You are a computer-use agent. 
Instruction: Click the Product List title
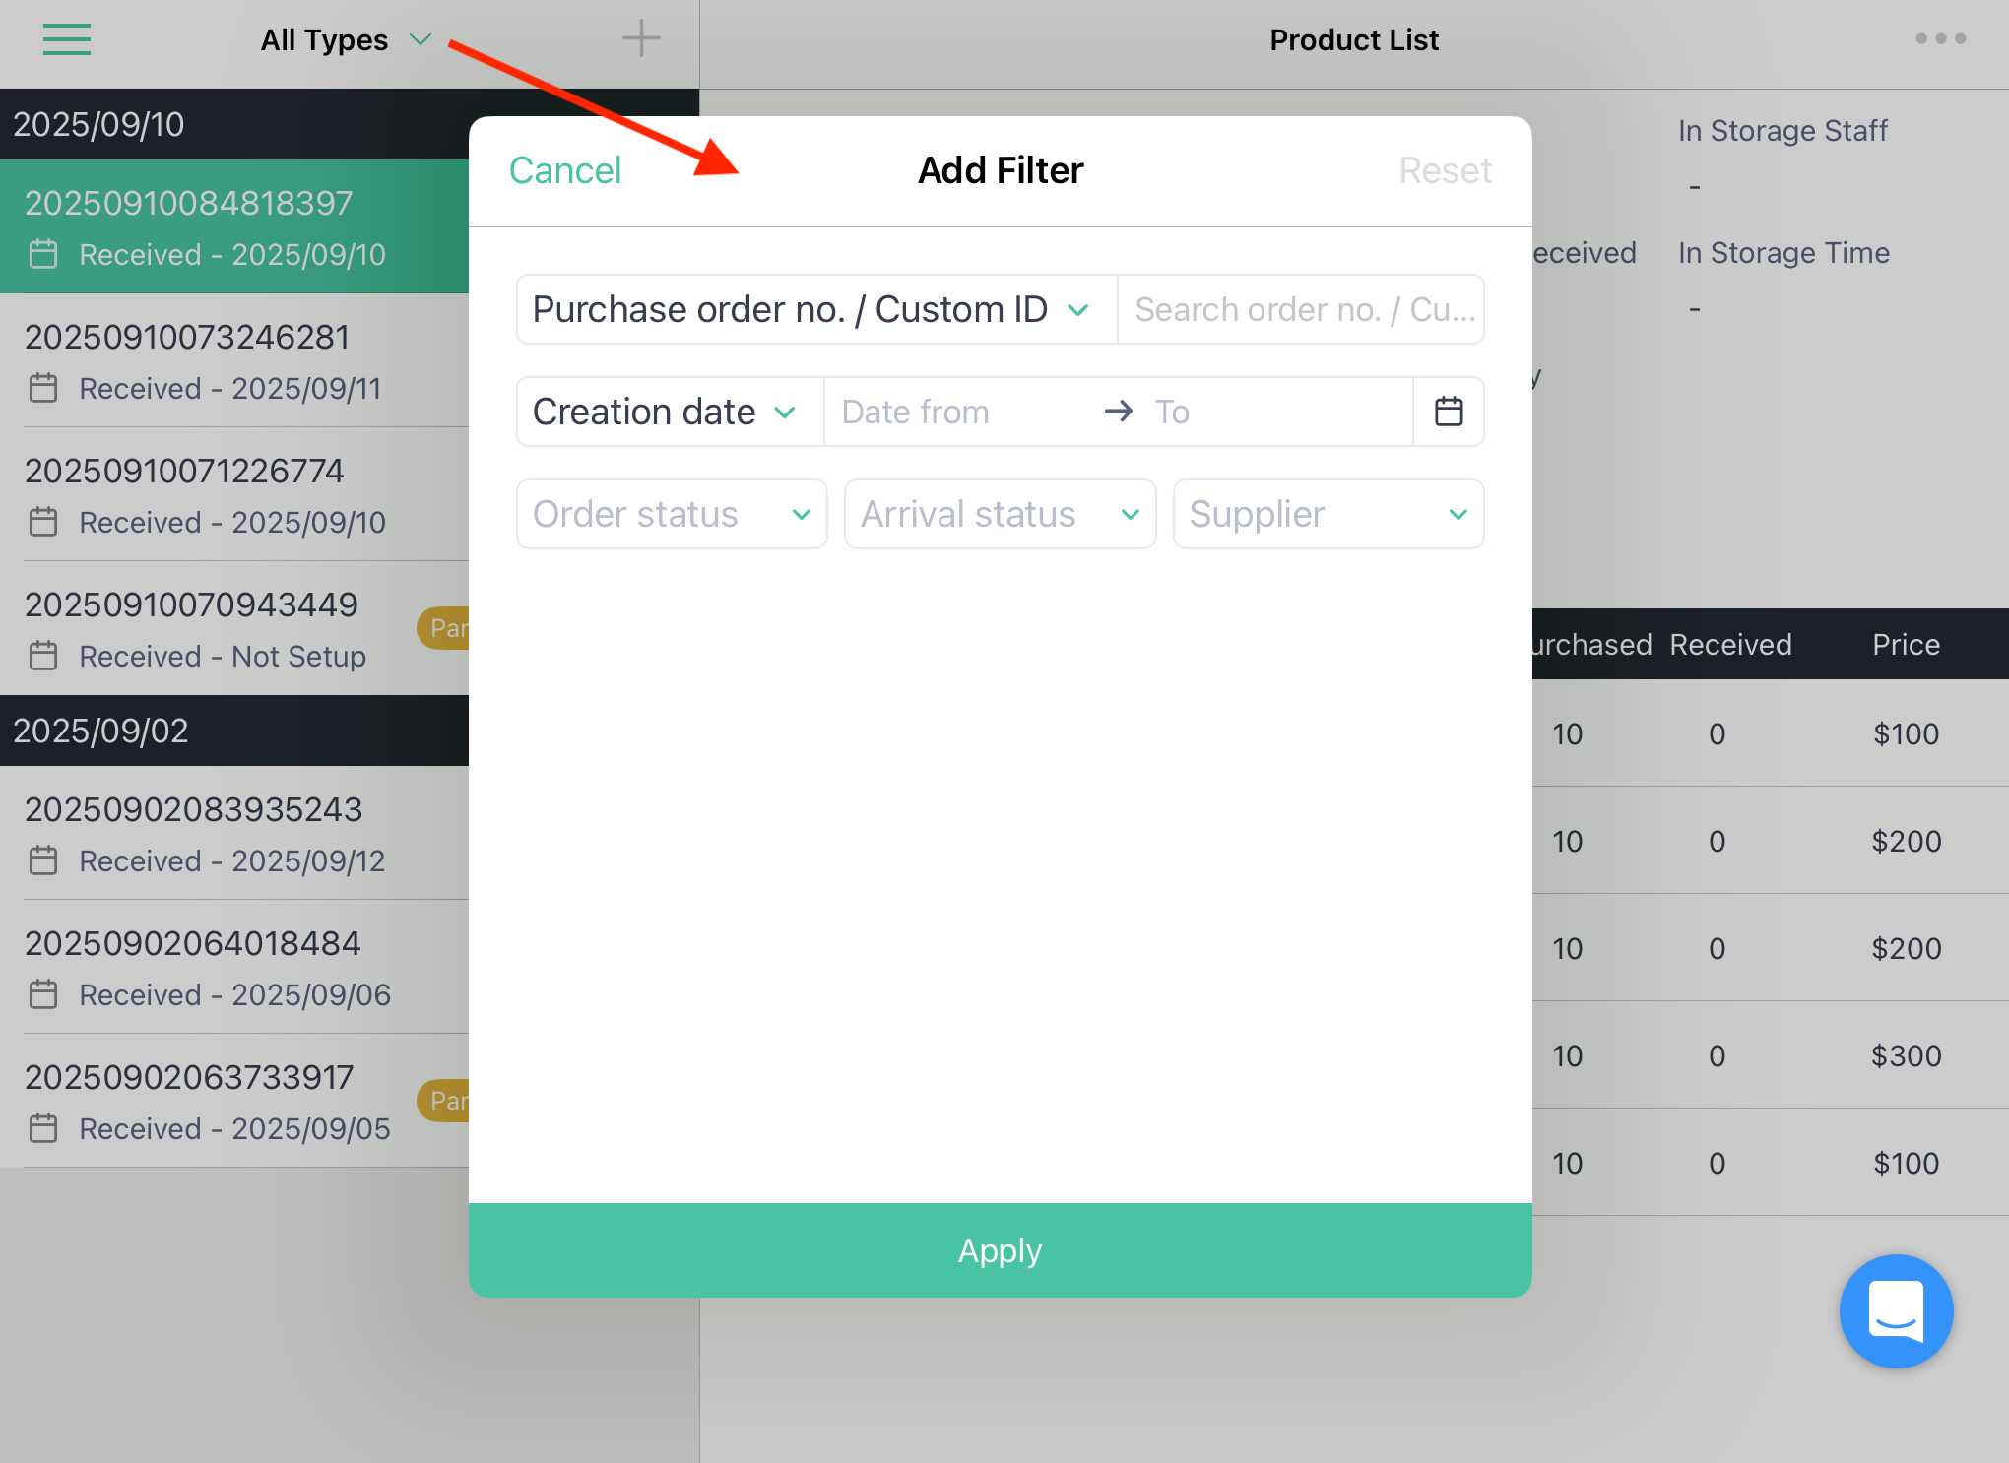click(x=1354, y=40)
